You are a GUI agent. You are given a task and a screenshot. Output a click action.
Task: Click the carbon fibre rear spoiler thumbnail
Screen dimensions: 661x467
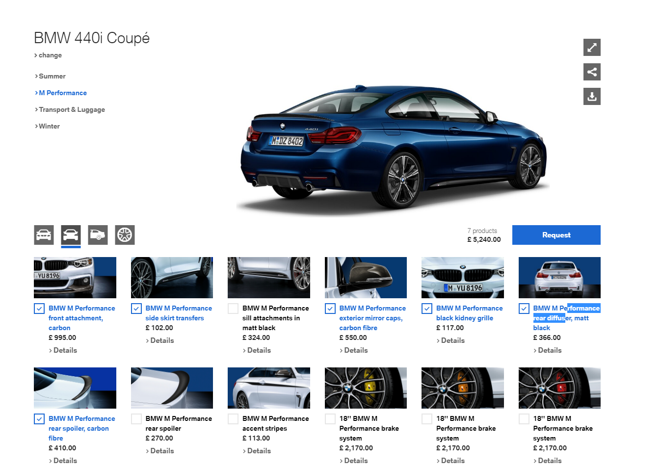(75, 388)
